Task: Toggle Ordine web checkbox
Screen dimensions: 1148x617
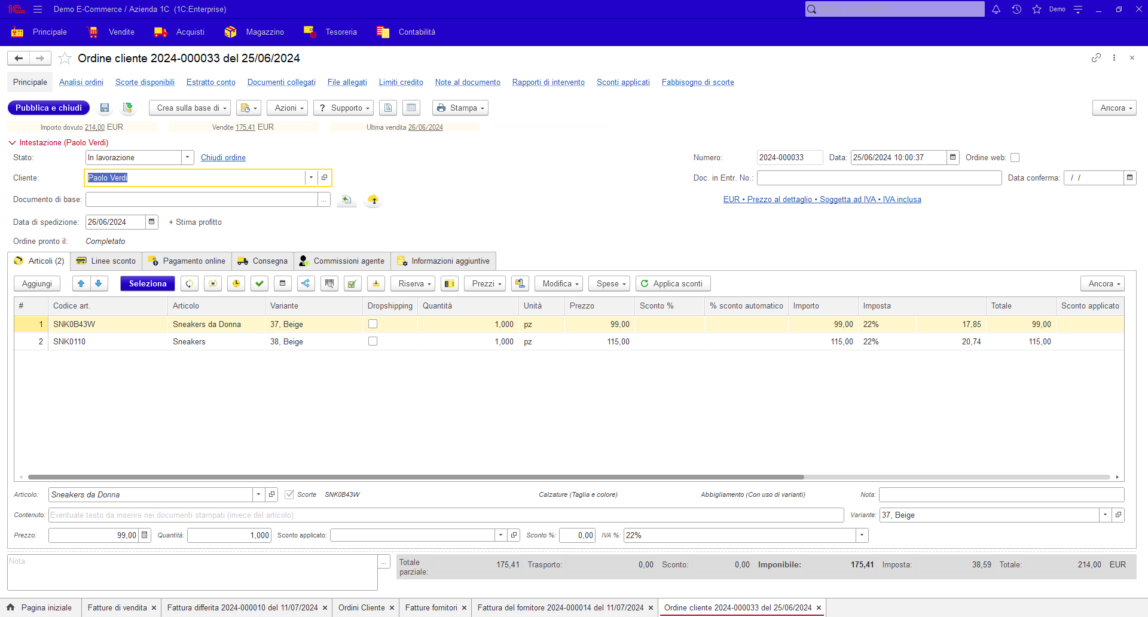Action: [x=1015, y=158]
